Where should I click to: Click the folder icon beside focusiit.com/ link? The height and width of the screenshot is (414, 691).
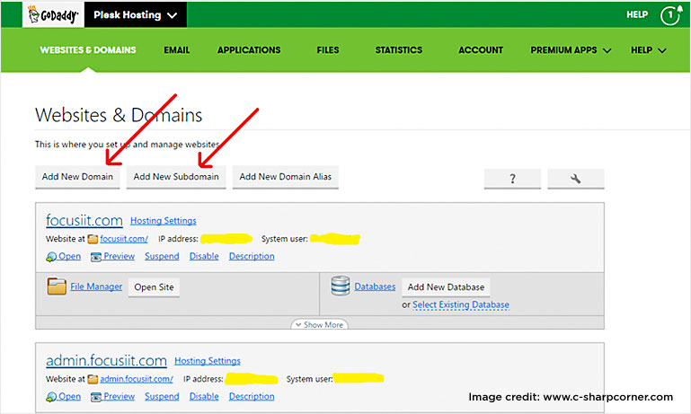[93, 239]
